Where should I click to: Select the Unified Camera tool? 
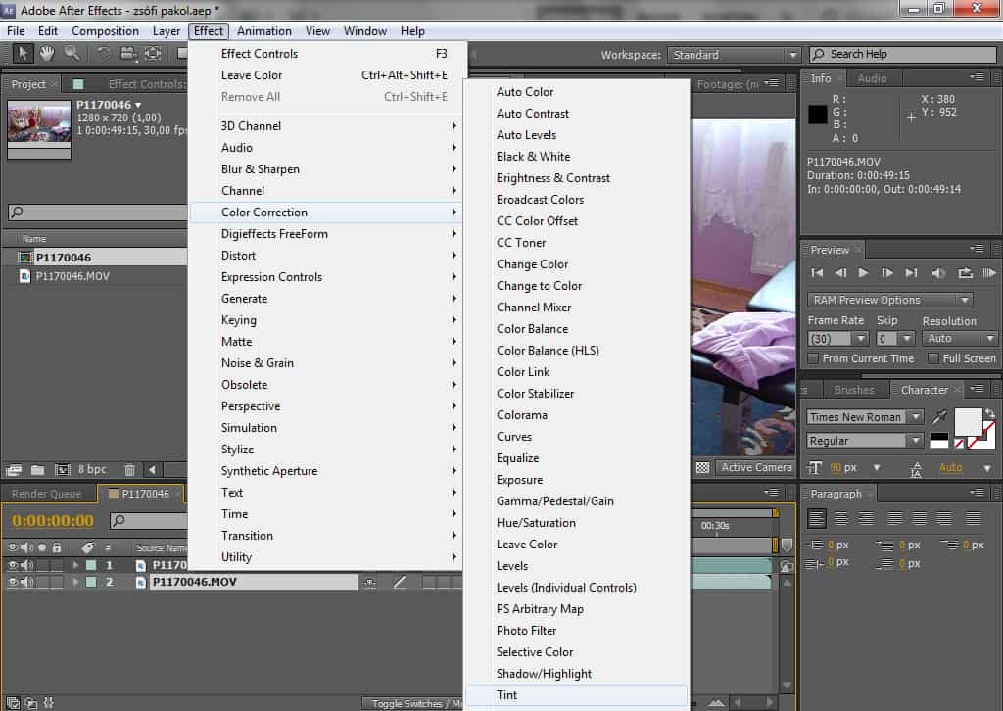pos(127,54)
